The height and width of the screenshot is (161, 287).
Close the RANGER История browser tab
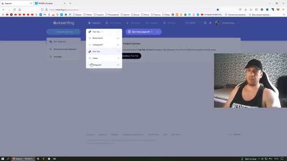(65, 3)
